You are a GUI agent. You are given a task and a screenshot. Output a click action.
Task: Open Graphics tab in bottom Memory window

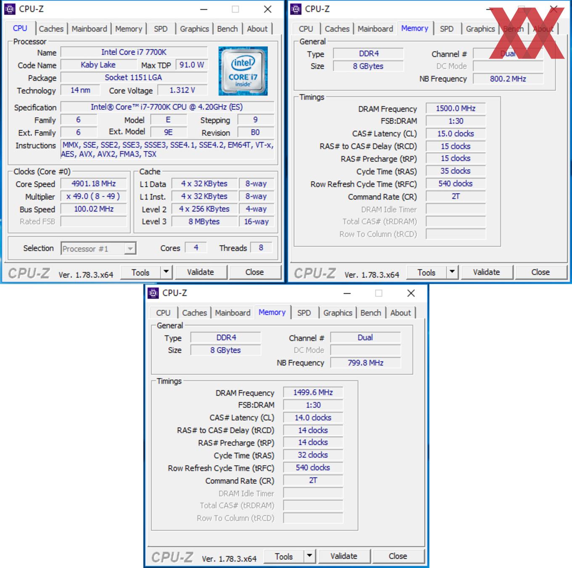(x=338, y=313)
